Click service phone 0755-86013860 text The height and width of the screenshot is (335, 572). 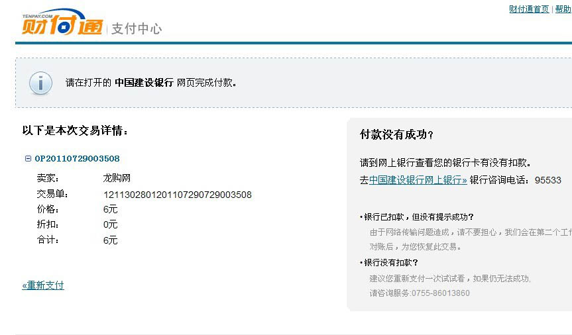pos(441,293)
